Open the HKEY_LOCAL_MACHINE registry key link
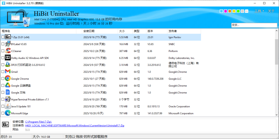This screenshot has height=139, width=279. [x=75, y=126]
